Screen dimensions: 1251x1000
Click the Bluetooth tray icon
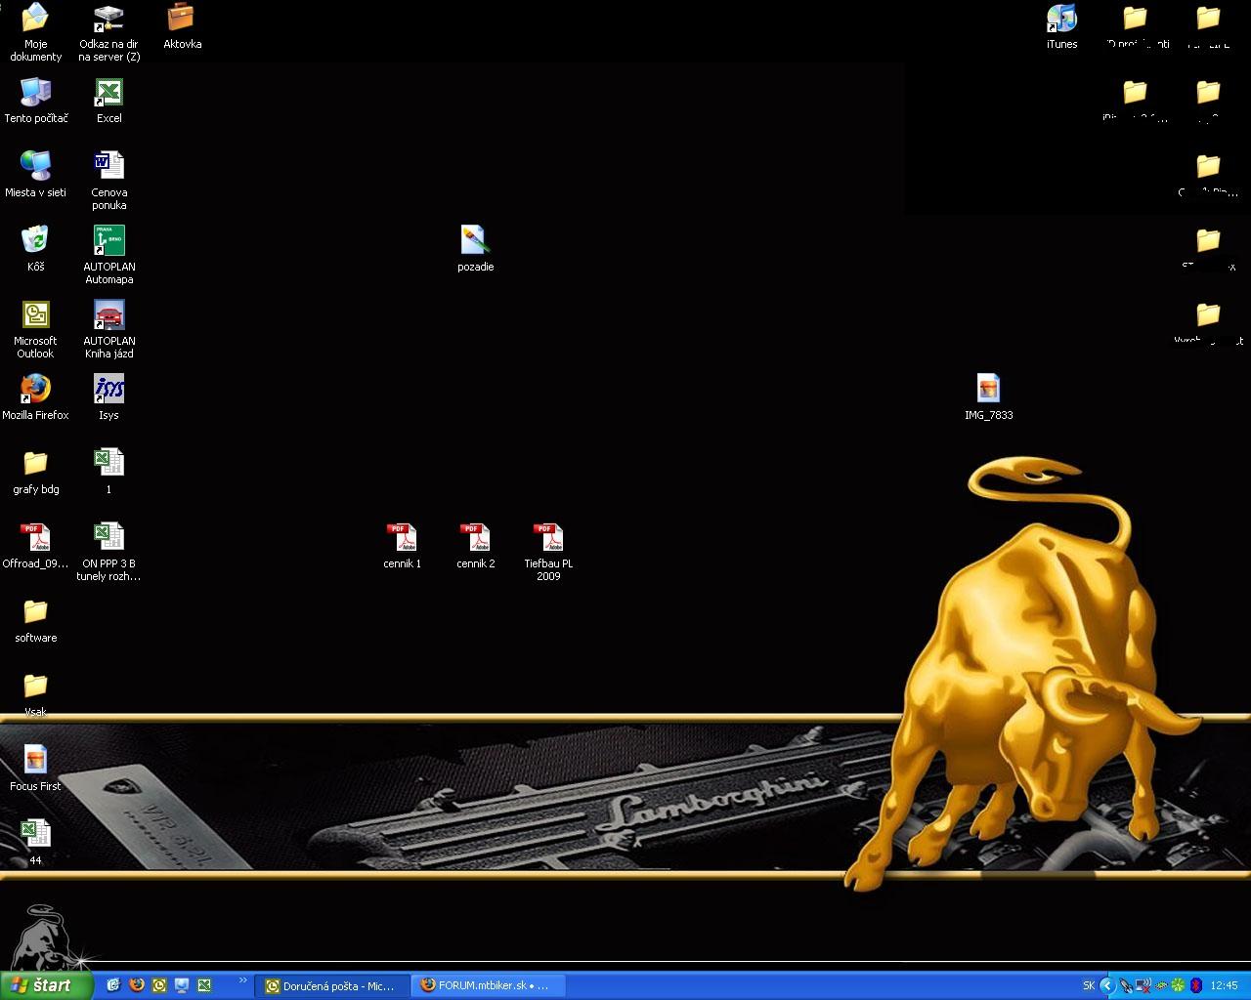1195,986
